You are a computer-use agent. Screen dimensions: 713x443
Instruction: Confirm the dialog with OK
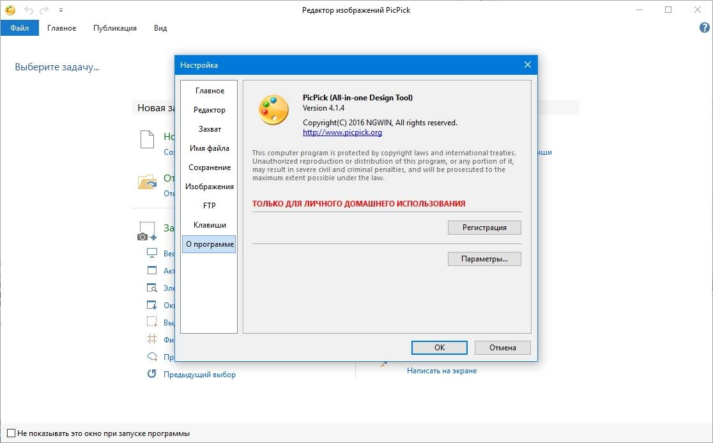(440, 348)
